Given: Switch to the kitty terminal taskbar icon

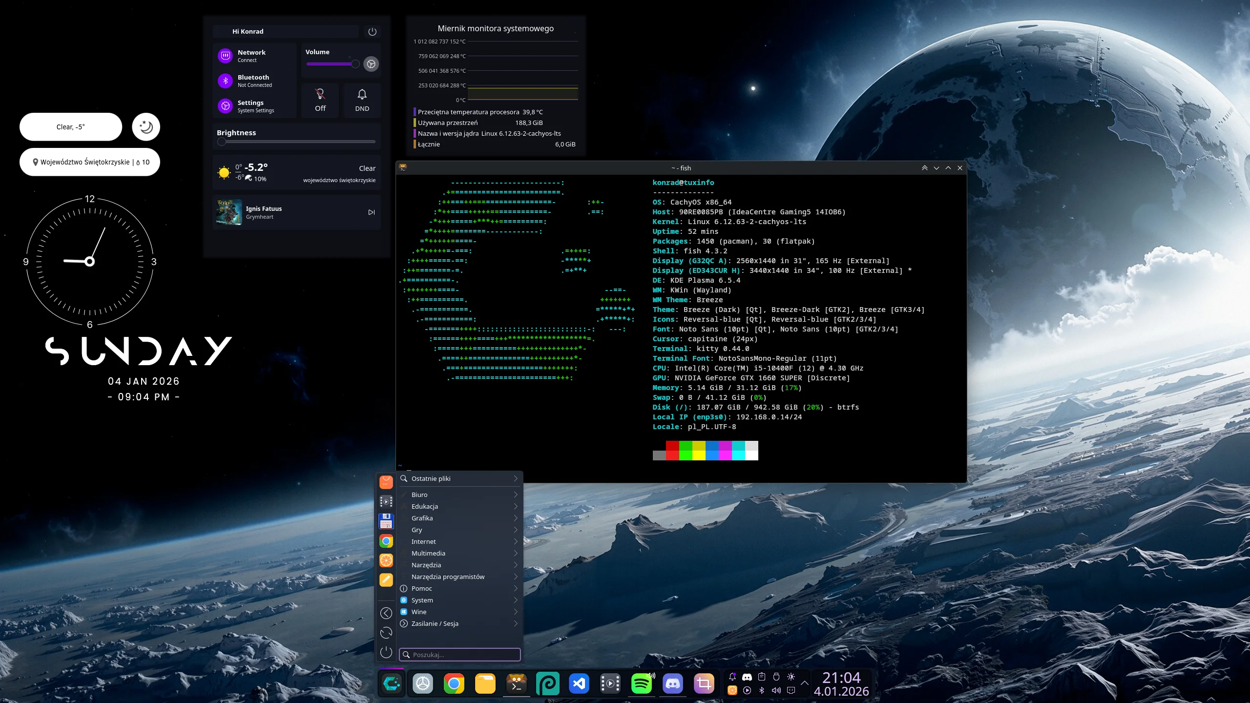Looking at the screenshot, I should coord(517,683).
